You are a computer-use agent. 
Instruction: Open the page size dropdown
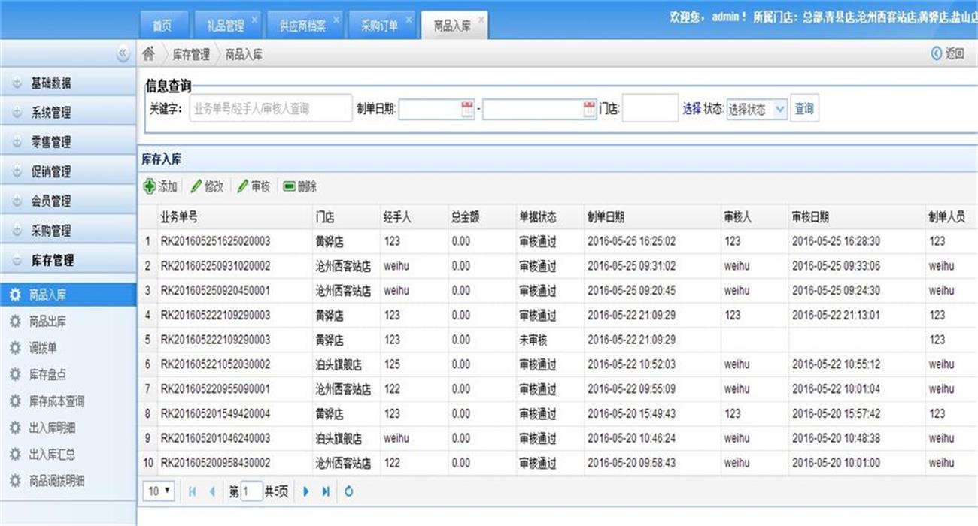click(x=159, y=491)
